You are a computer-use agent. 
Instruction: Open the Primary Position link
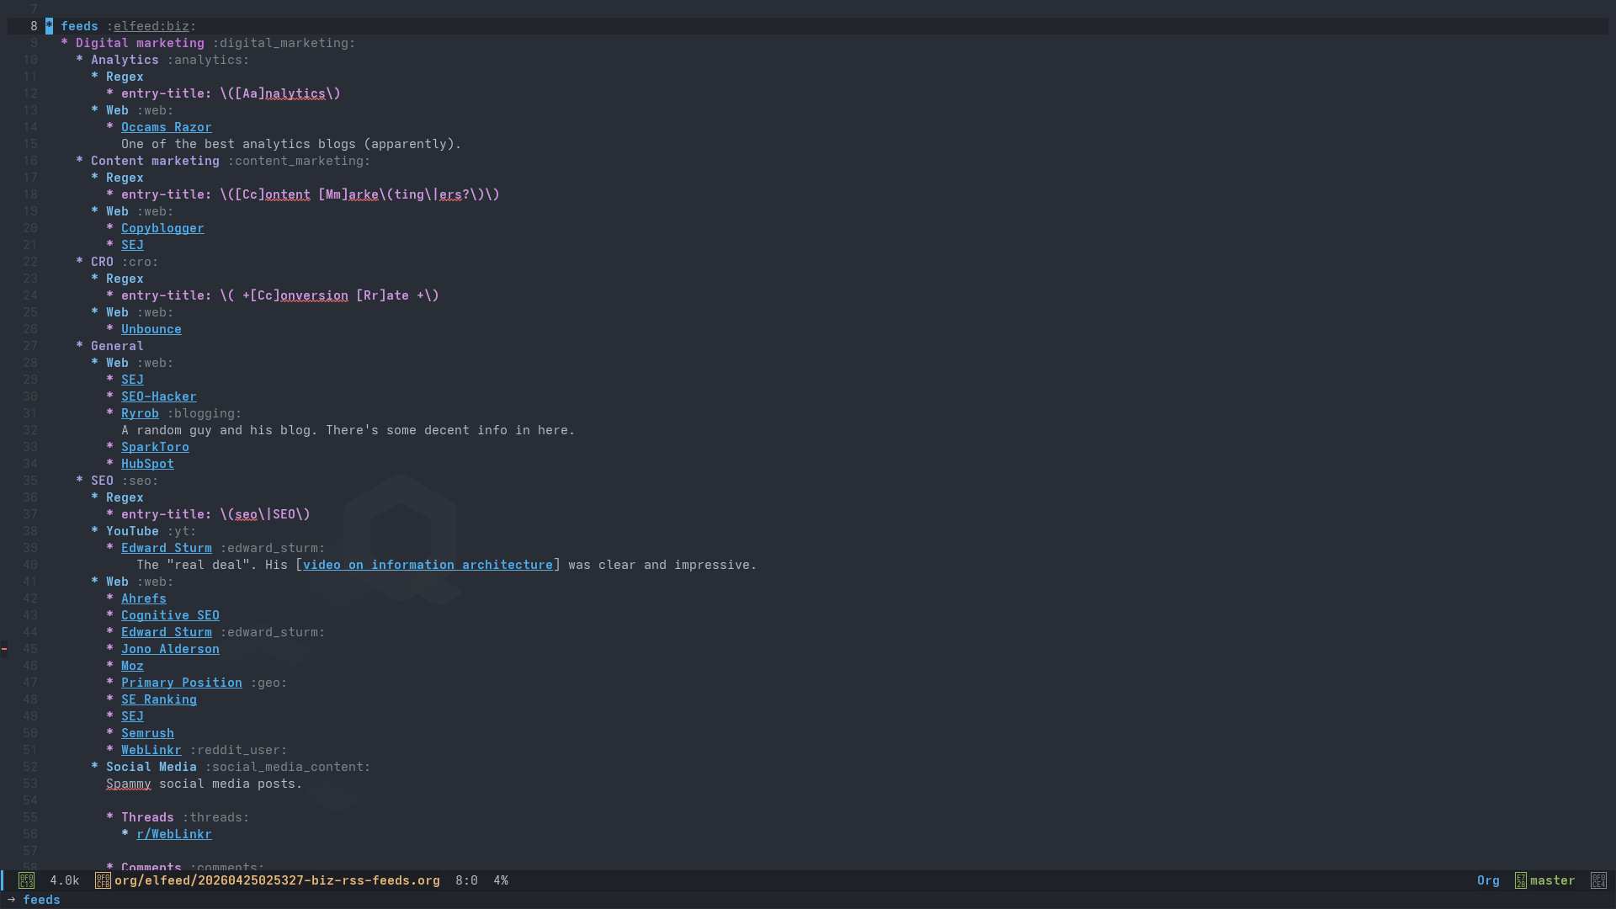pos(182,683)
